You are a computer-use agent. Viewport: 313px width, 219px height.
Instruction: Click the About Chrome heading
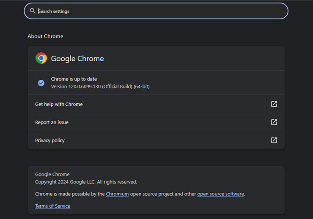45,36
